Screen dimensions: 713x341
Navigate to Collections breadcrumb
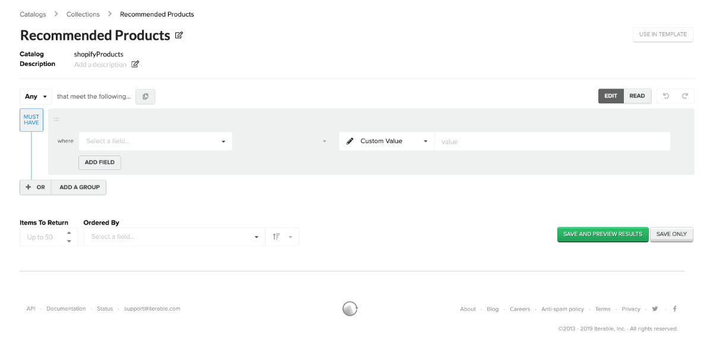83,14
